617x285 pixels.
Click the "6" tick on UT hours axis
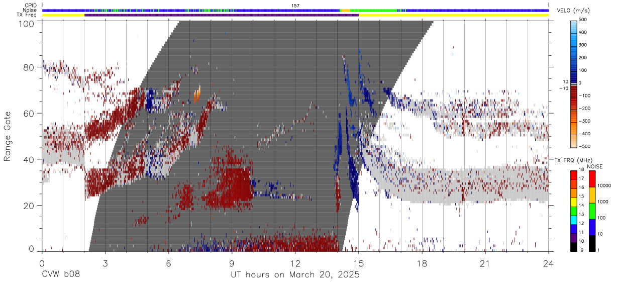[x=168, y=263]
